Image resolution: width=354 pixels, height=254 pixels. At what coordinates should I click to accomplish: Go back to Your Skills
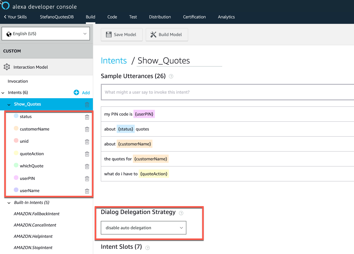click(15, 17)
